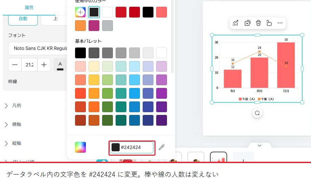Click the eyedropper color picker icon

pyautogui.click(x=162, y=147)
